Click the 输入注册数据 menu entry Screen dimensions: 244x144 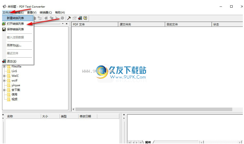[18, 37]
